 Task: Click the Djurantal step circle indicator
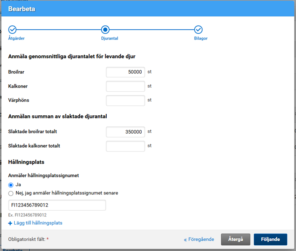105,29
